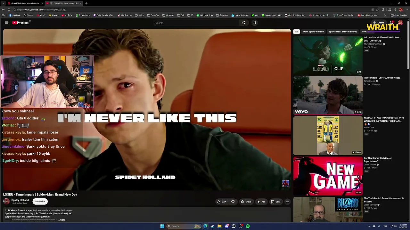Open the Twitter bookmark
410x230 pixels.
(29, 15)
